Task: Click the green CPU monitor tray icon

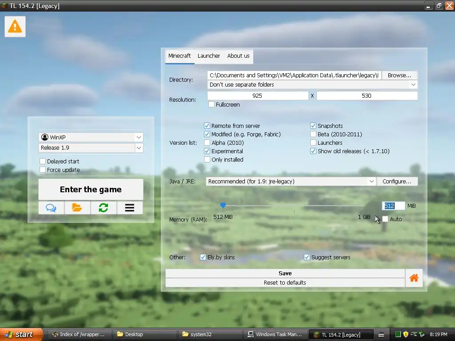Action: pos(398,334)
